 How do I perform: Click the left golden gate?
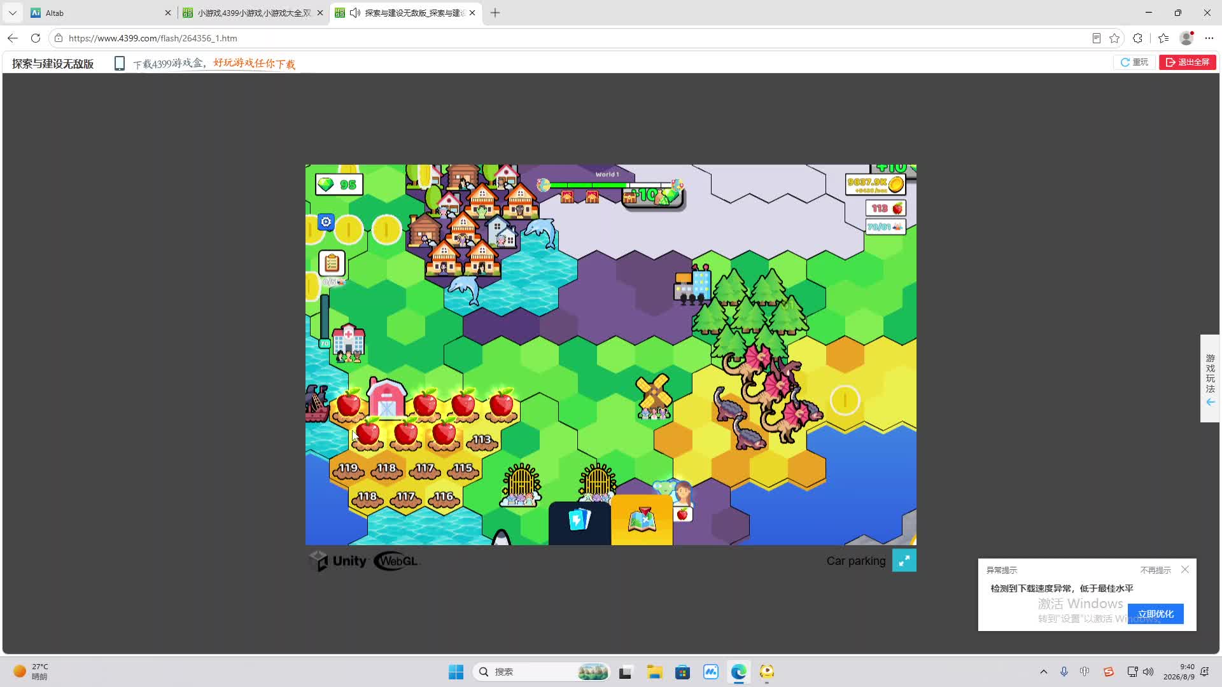(521, 485)
